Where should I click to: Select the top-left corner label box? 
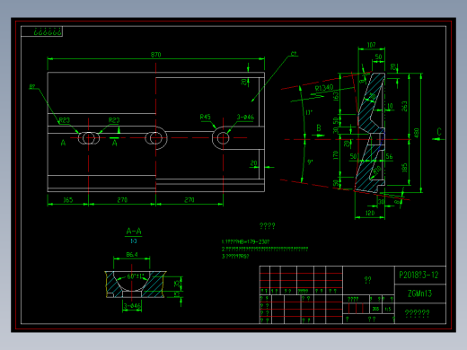tap(41, 31)
